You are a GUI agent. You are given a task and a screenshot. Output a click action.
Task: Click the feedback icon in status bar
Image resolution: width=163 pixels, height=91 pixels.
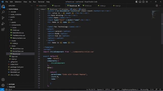pyautogui.click(x=156, y=89)
